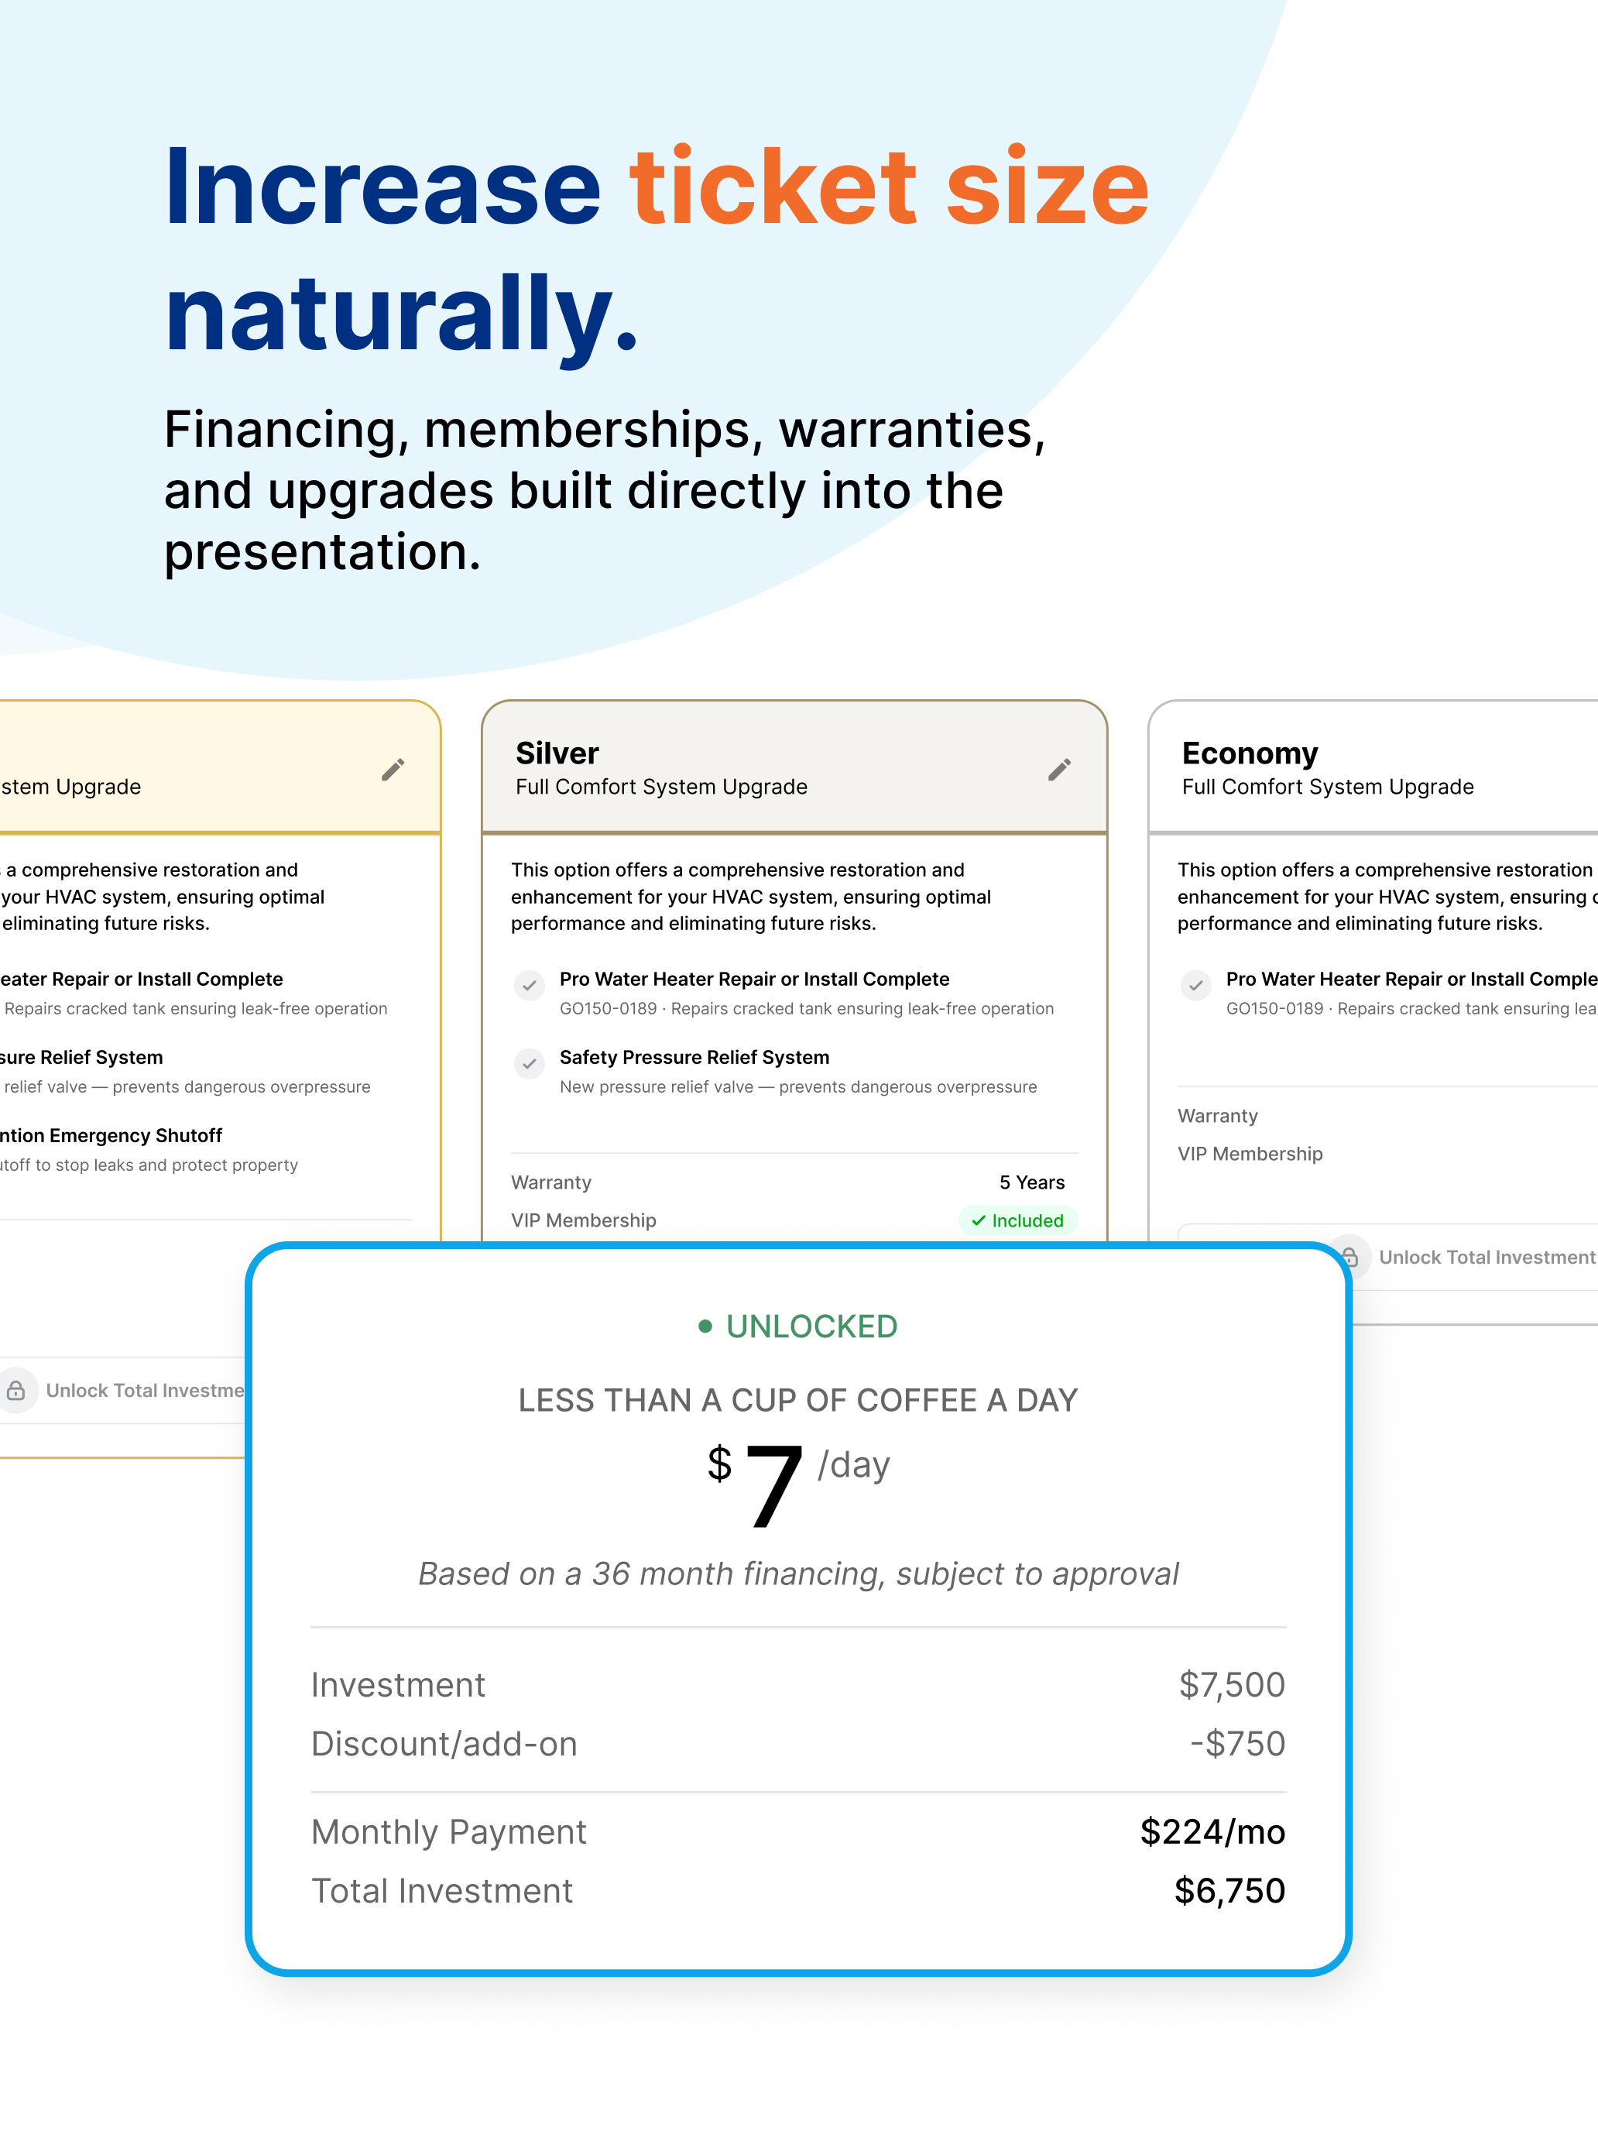1598x2131 pixels.
Task: Click the pencil icon on the gold card
Action: pos(393,769)
